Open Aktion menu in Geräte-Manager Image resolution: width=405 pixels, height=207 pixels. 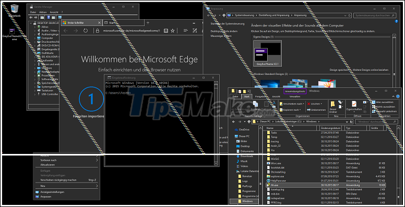(43, 12)
